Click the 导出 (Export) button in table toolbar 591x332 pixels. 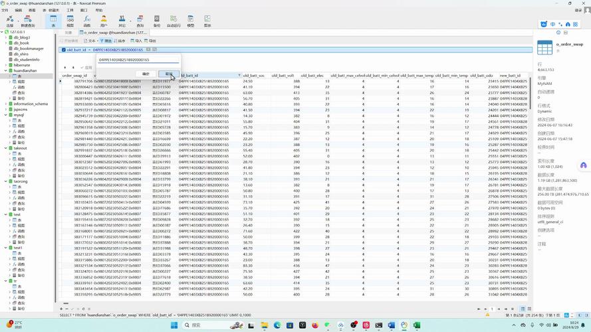point(151,41)
